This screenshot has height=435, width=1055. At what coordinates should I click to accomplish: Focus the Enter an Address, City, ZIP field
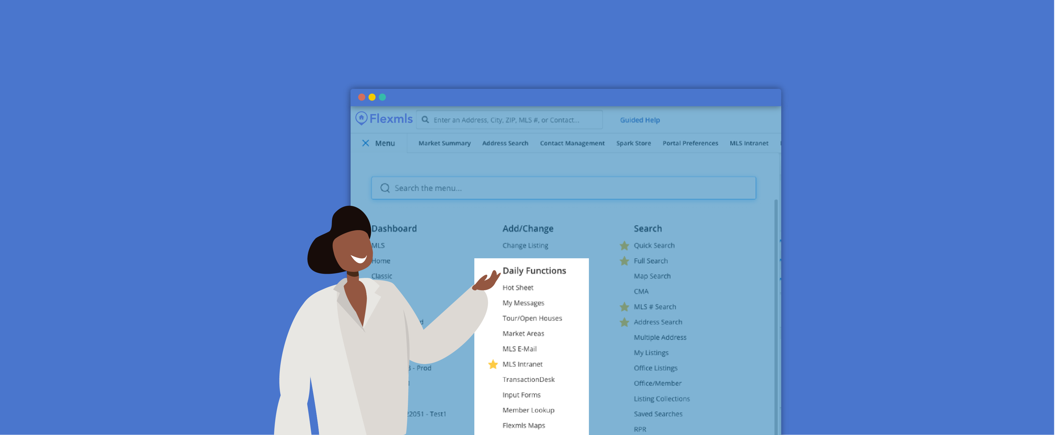pos(509,119)
